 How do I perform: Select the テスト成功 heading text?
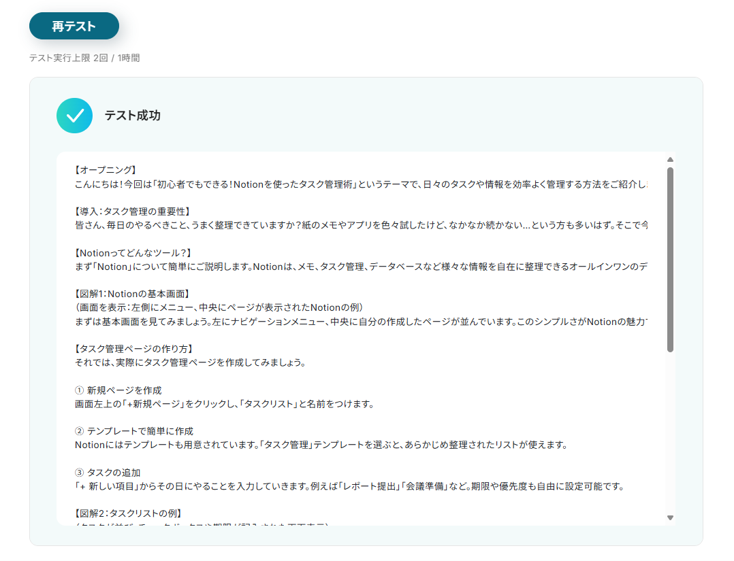tap(133, 116)
